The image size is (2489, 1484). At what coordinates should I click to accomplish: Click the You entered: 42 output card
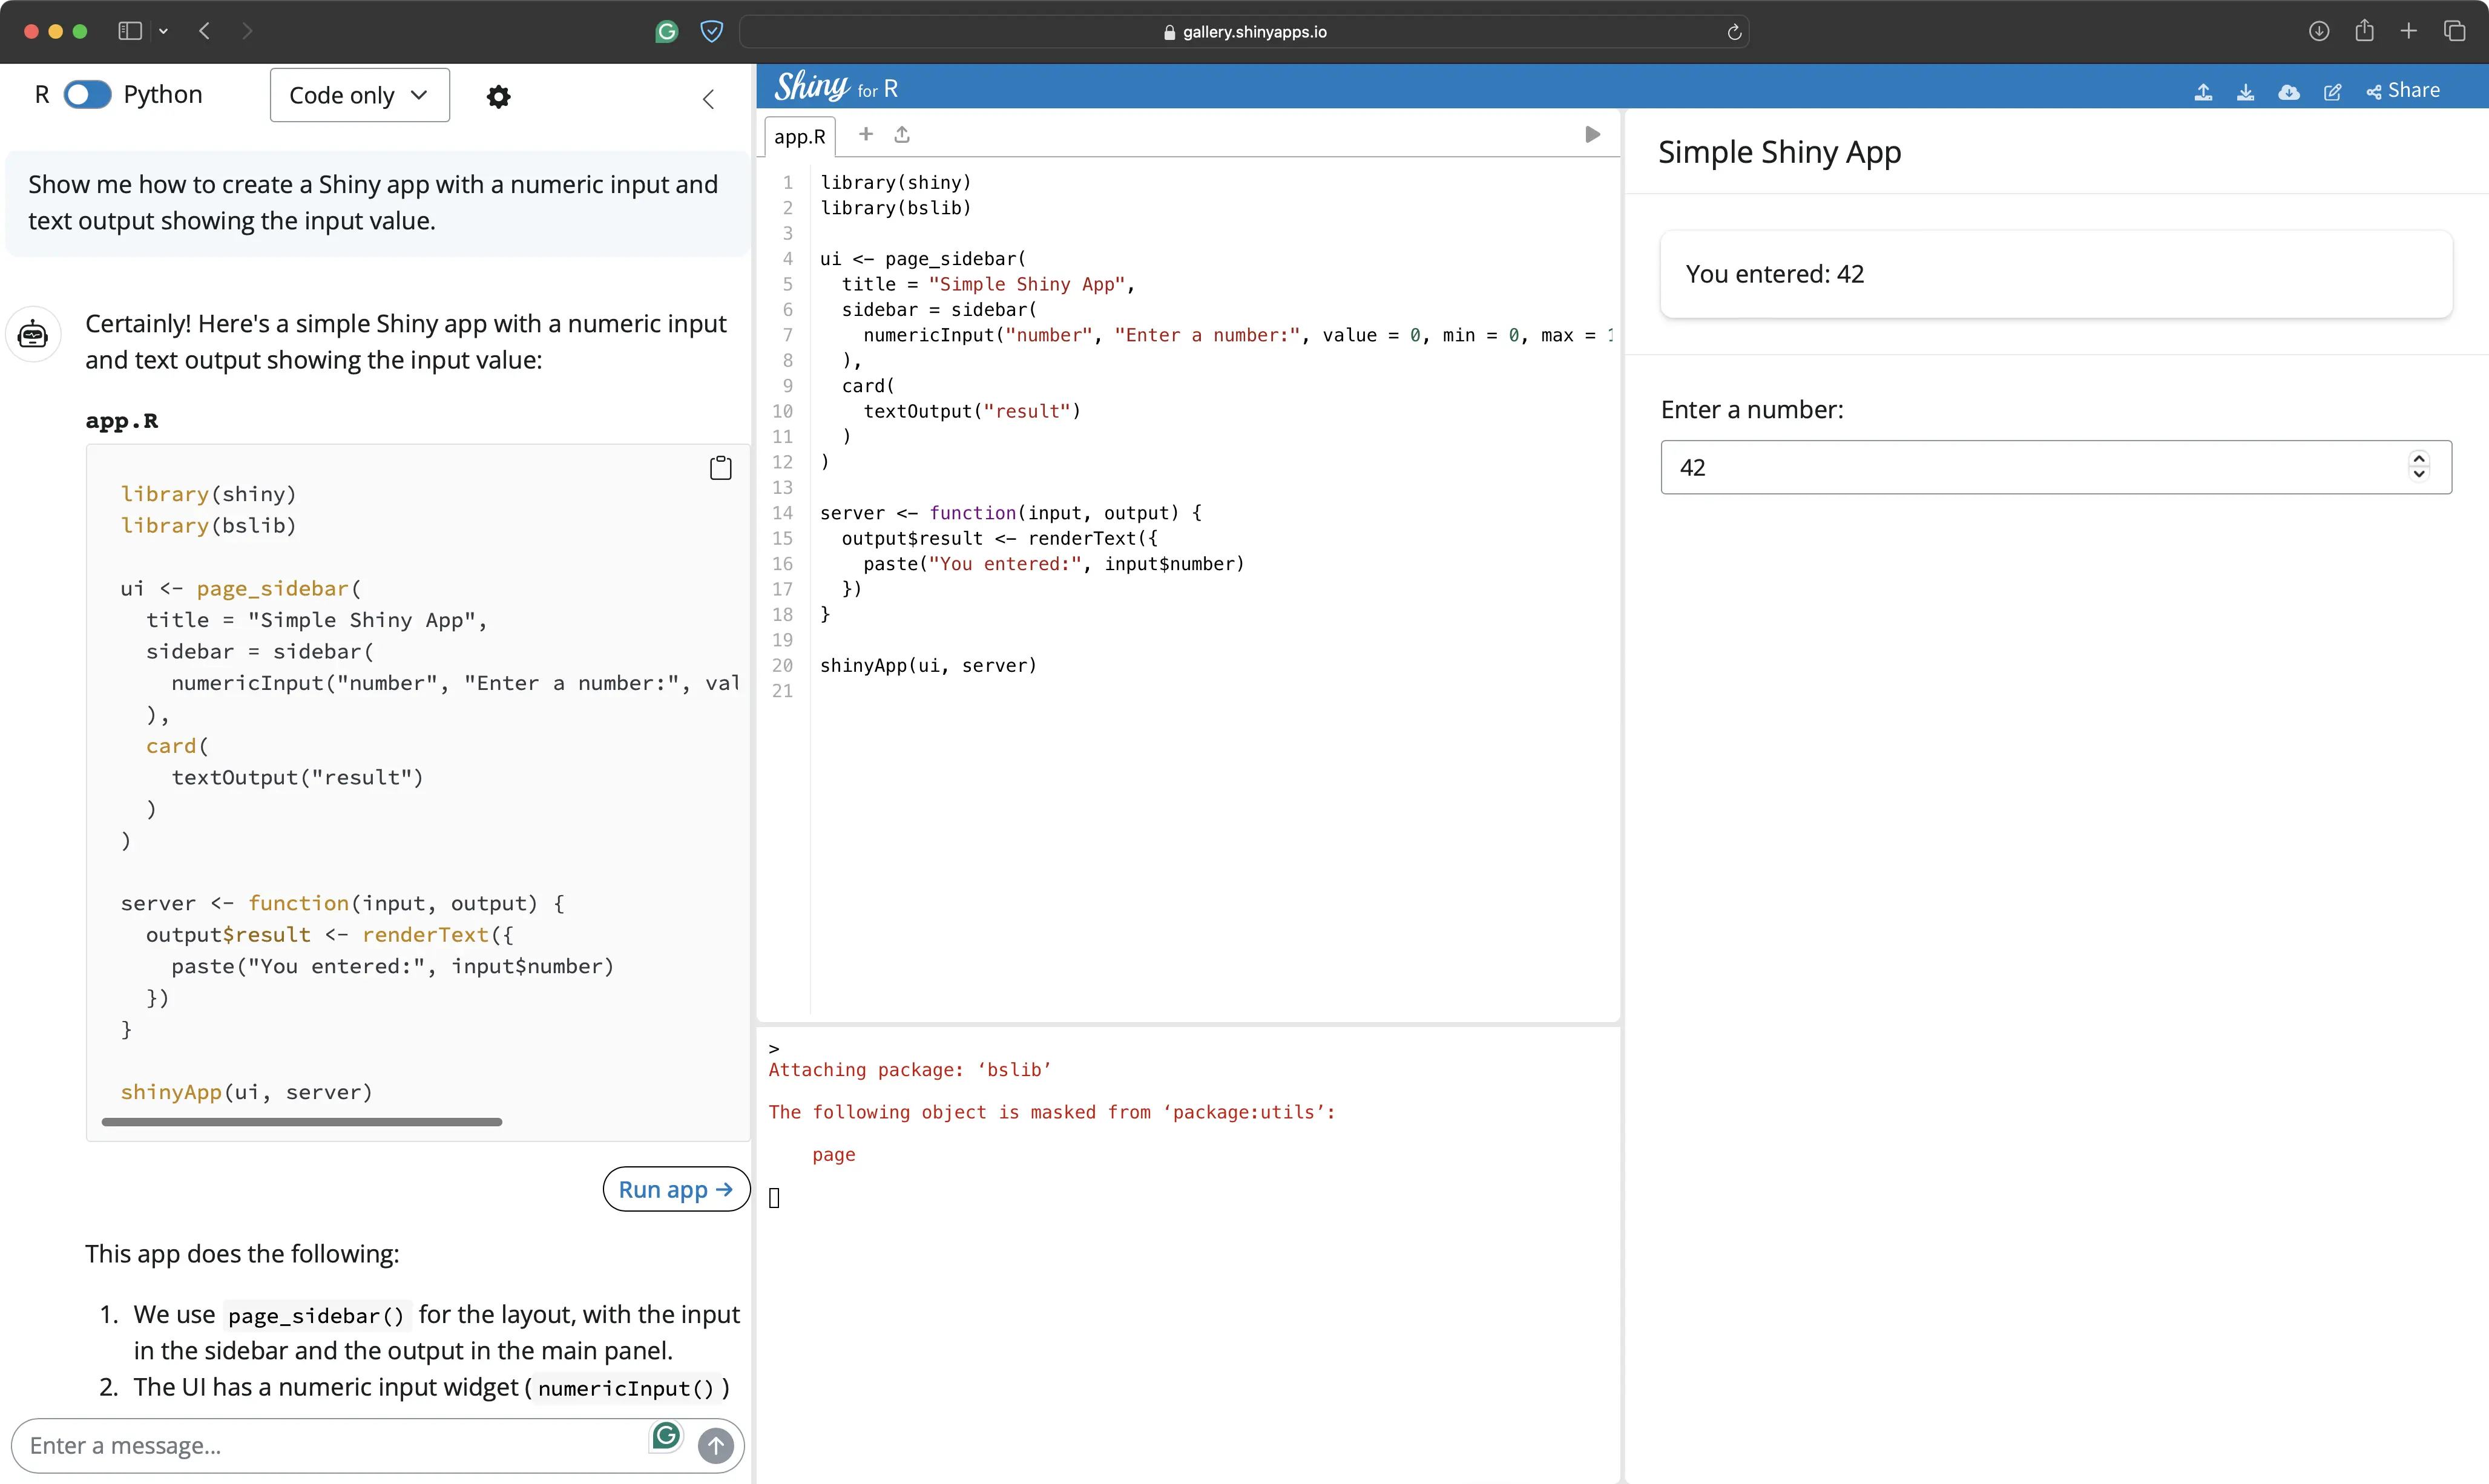pyautogui.click(x=2056, y=274)
